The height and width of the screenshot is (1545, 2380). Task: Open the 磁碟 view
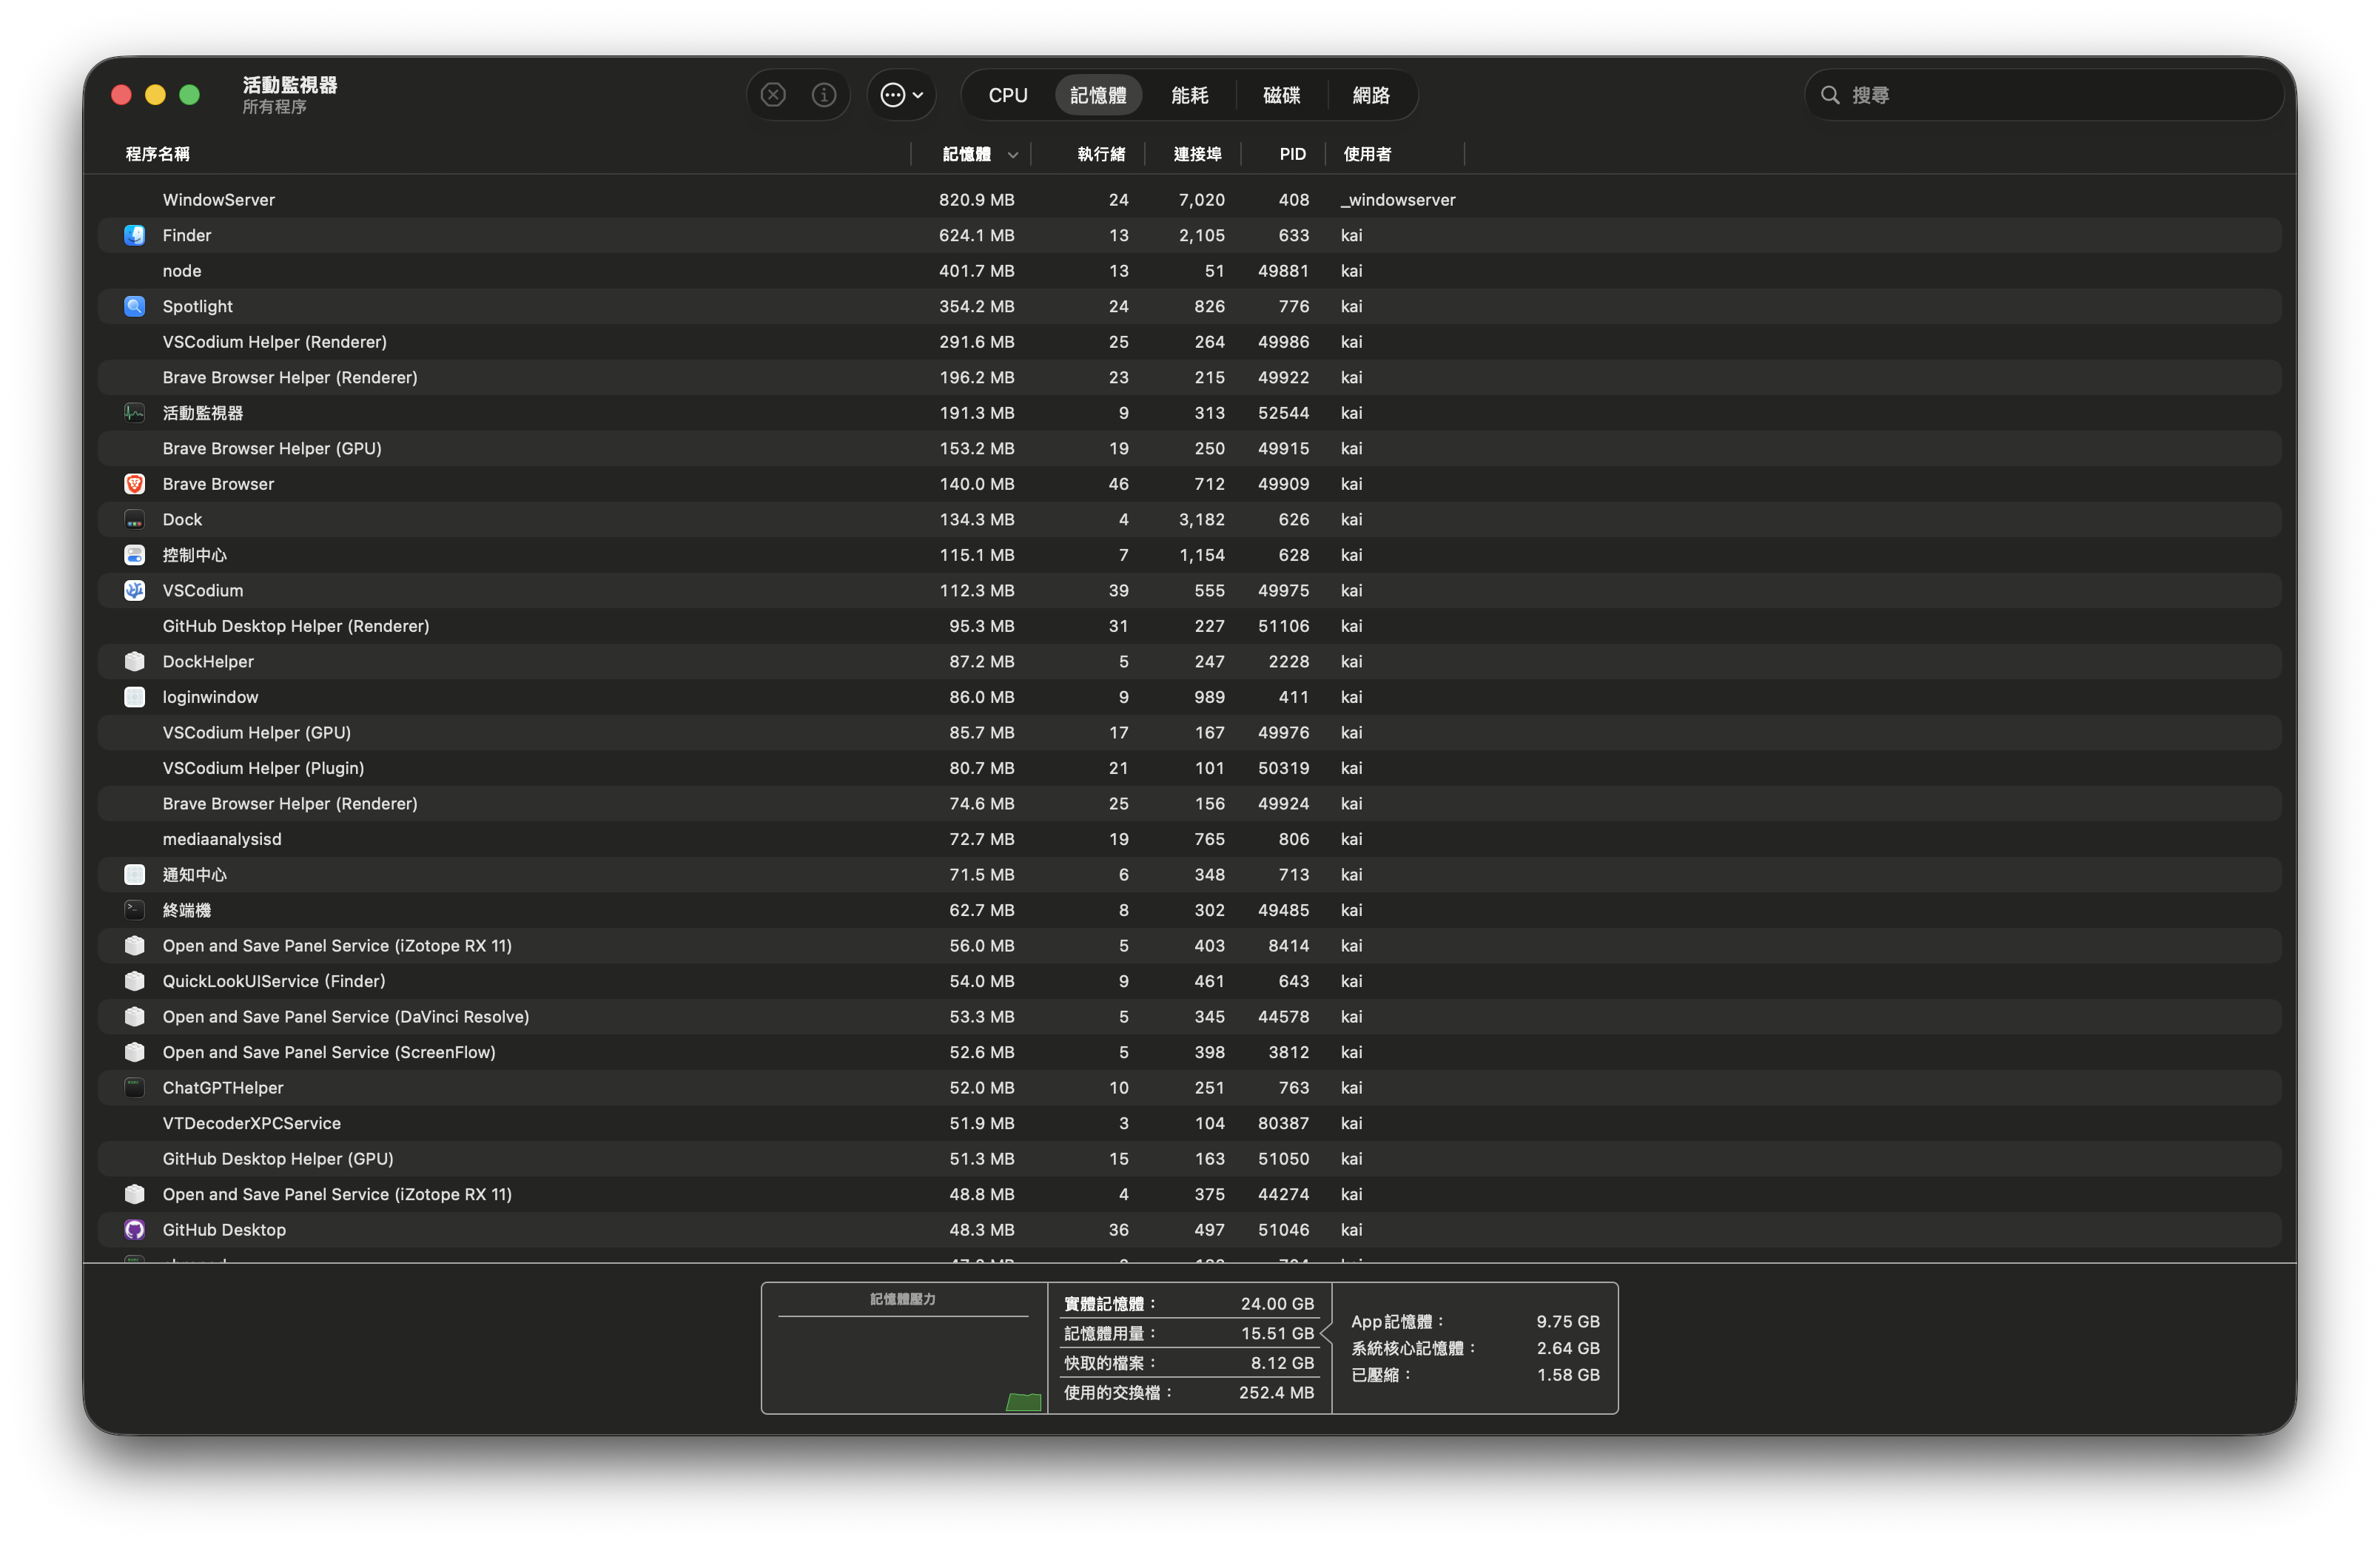point(1280,94)
